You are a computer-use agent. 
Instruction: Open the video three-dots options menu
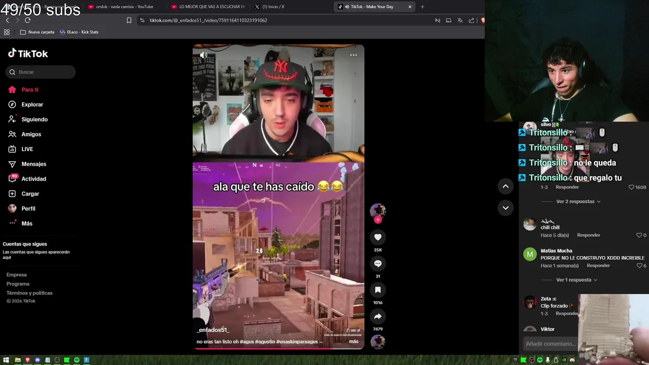pos(353,55)
